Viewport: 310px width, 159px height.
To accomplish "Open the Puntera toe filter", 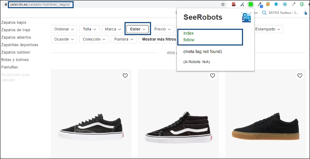I will 124,39.
